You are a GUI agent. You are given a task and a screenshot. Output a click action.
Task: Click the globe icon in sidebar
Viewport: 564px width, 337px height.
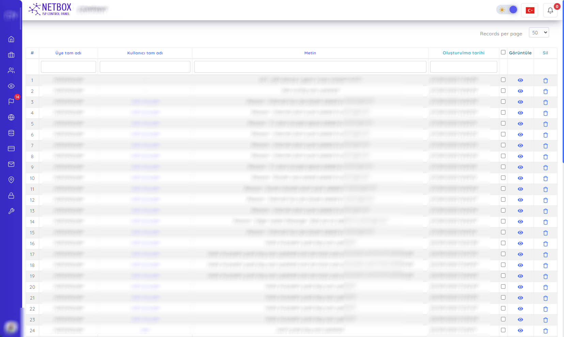[x=11, y=117]
